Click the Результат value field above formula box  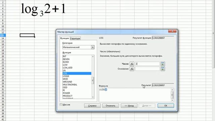click(163, 85)
